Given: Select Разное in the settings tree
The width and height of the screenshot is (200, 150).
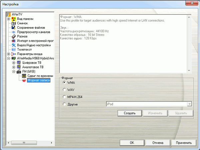Looking at the screenshot, I should (22, 36).
